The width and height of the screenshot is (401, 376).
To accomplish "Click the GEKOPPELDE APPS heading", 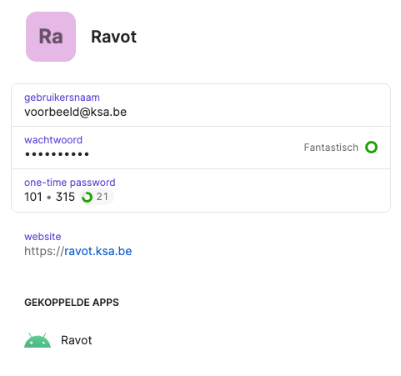I will pyautogui.click(x=72, y=303).
